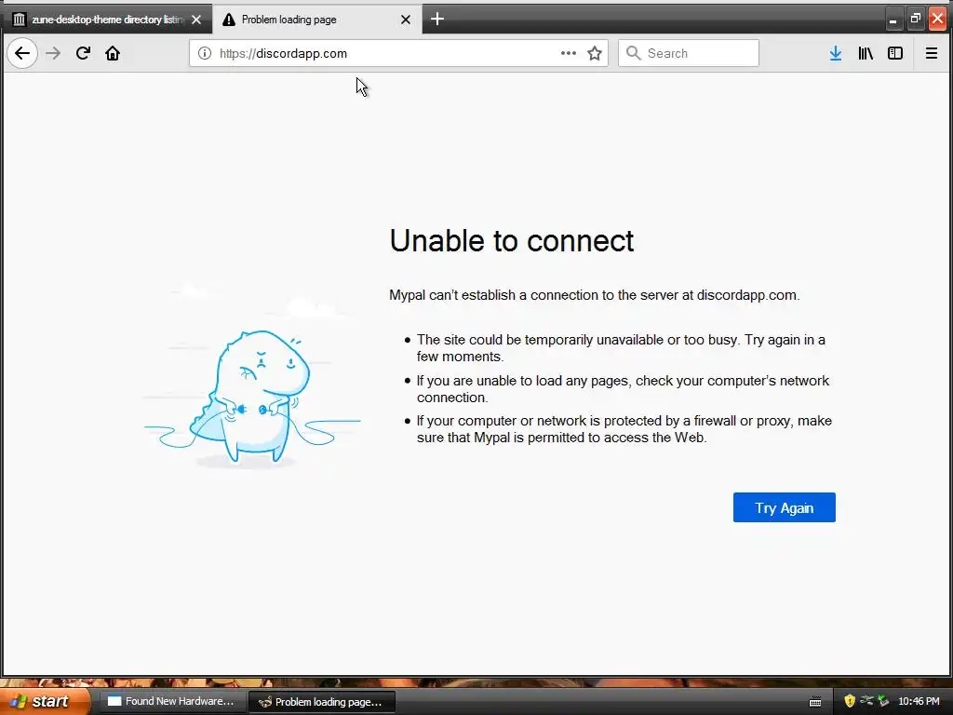Click the Try Again button
Image resolution: width=953 pixels, height=715 pixels.
coord(784,507)
